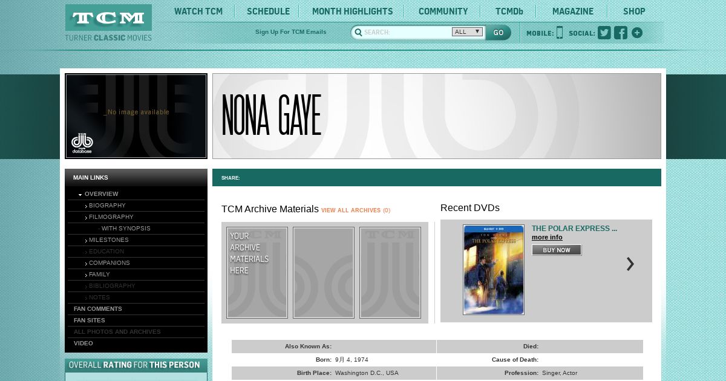Open SHOP menu
Viewport: 726px width, 381px height.
point(634,11)
